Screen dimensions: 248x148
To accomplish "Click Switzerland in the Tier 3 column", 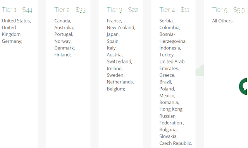I will [x=119, y=61].
